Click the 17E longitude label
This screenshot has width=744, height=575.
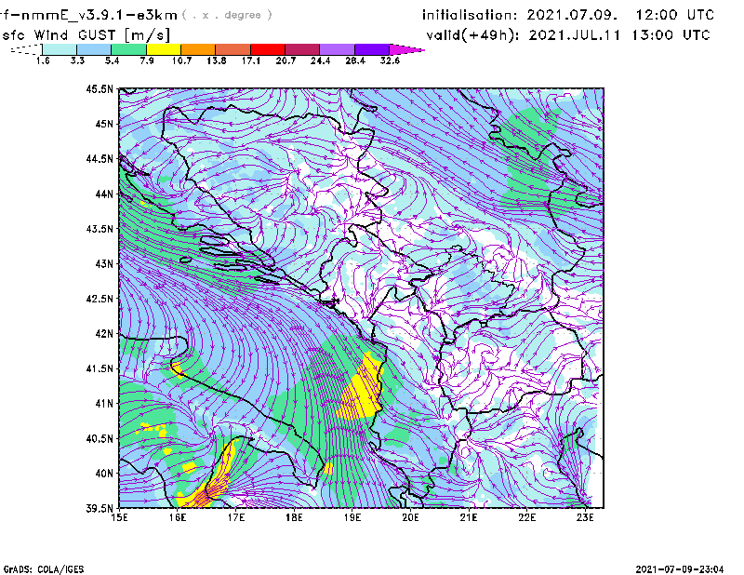(x=236, y=517)
